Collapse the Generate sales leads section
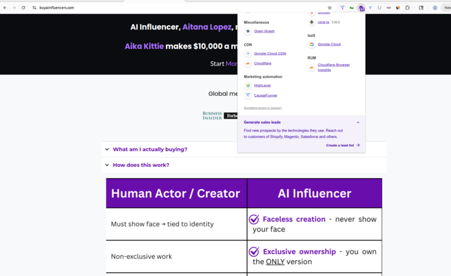Image resolution: width=451 pixels, height=276 pixels. [358, 122]
